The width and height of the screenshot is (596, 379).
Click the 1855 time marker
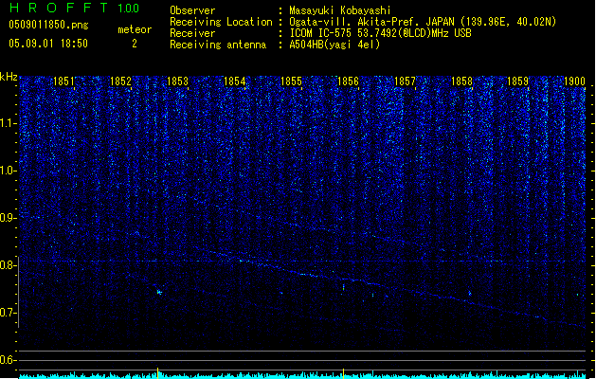coord(291,81)
